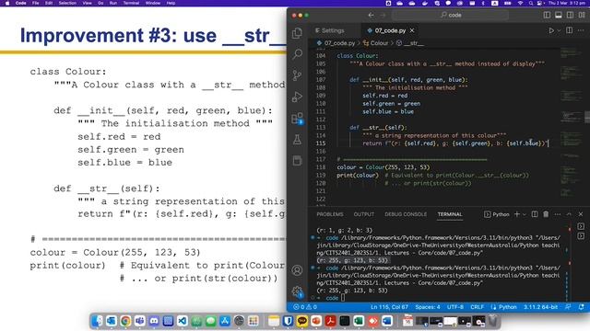
Task: Click the Go Forward arrow in title bar
Action: 383,15
